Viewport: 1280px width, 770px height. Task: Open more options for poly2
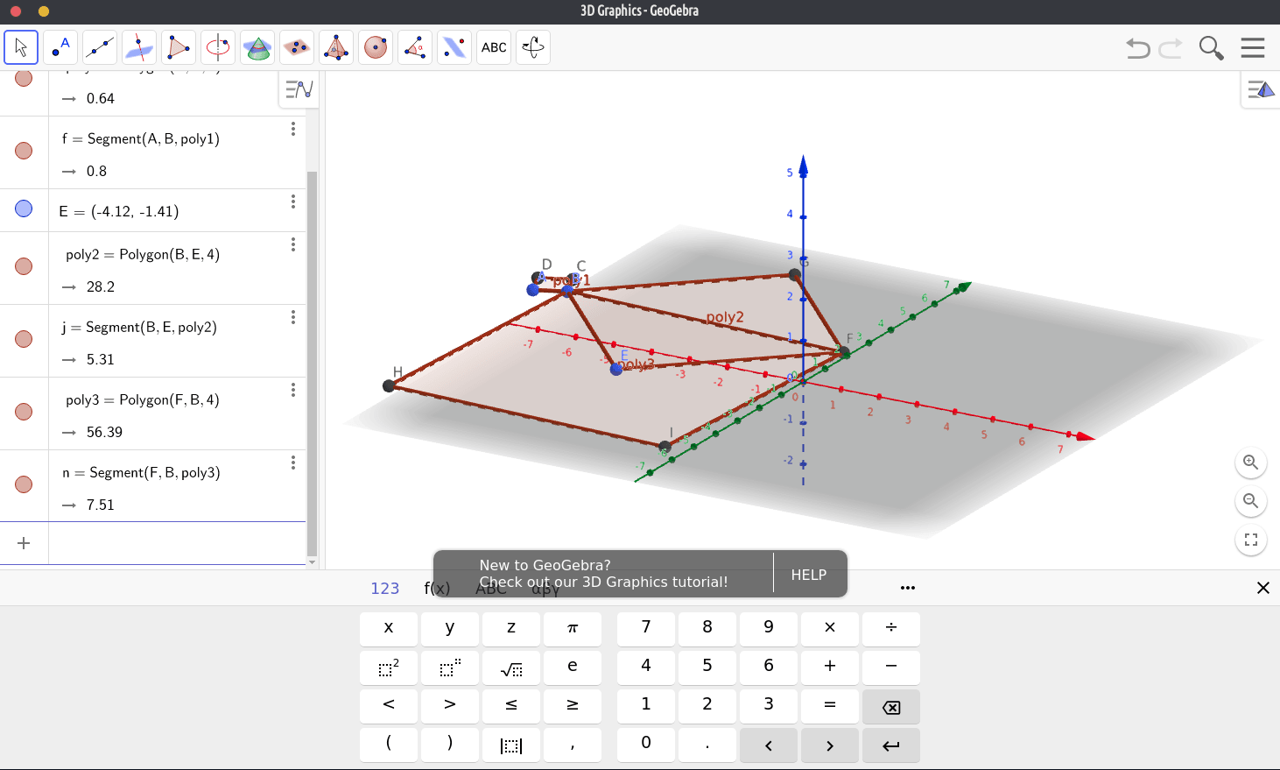point(293,244)
